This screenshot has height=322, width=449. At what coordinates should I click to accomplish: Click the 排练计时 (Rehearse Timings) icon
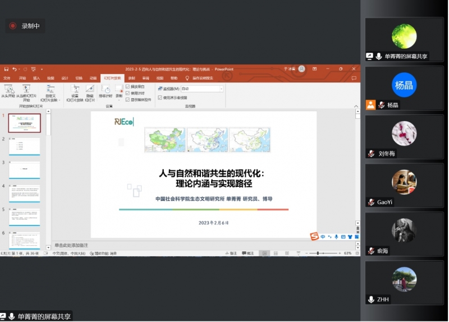coord(106,89)
